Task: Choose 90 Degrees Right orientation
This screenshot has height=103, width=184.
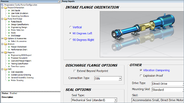Action: tap(70, 40)
